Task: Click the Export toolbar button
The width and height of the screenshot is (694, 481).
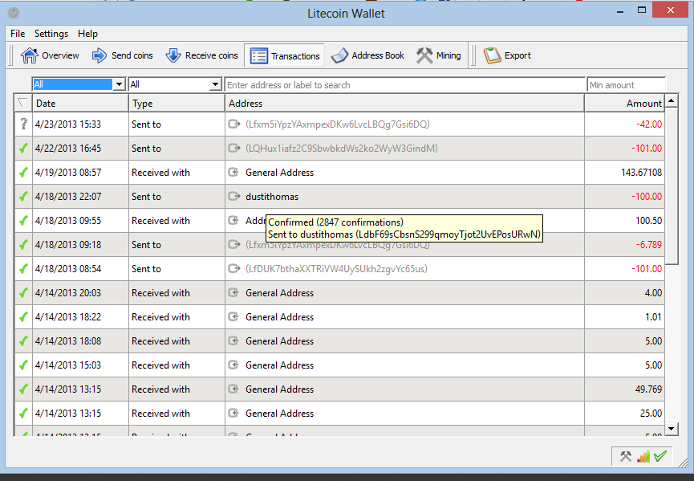Action: [x=507, y=55]
